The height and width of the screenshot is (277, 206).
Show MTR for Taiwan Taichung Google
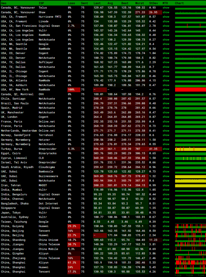coord(166,222)
